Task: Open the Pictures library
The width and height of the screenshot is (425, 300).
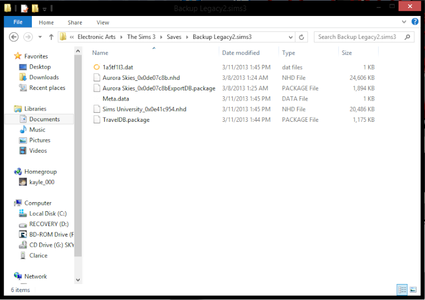Action: (40, 140)
